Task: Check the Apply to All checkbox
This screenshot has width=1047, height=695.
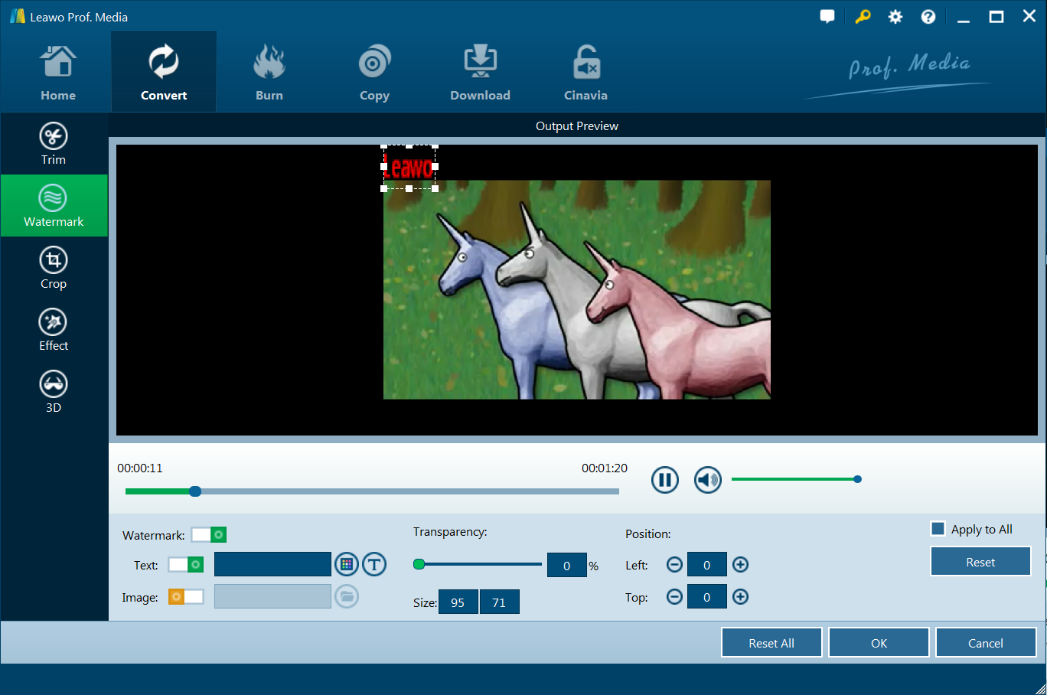Action: tap(938, 529)
